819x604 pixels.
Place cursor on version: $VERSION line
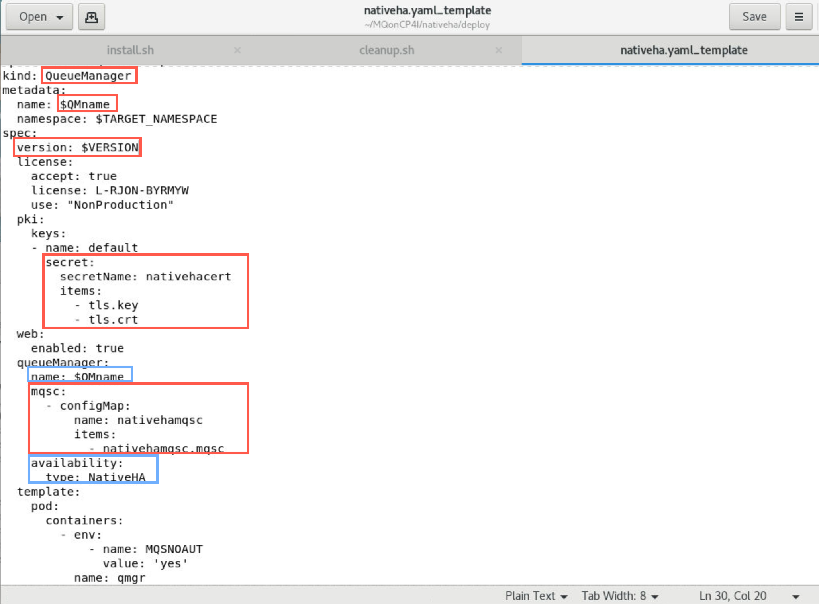pos(77,147)
